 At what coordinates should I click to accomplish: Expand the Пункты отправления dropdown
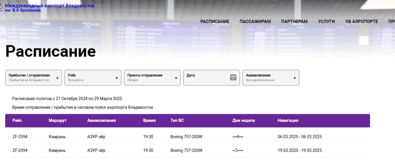[x=152, y=77]
